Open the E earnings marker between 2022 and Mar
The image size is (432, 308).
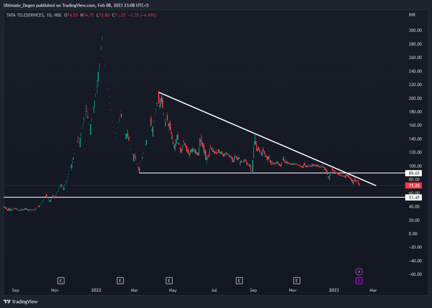120,281
